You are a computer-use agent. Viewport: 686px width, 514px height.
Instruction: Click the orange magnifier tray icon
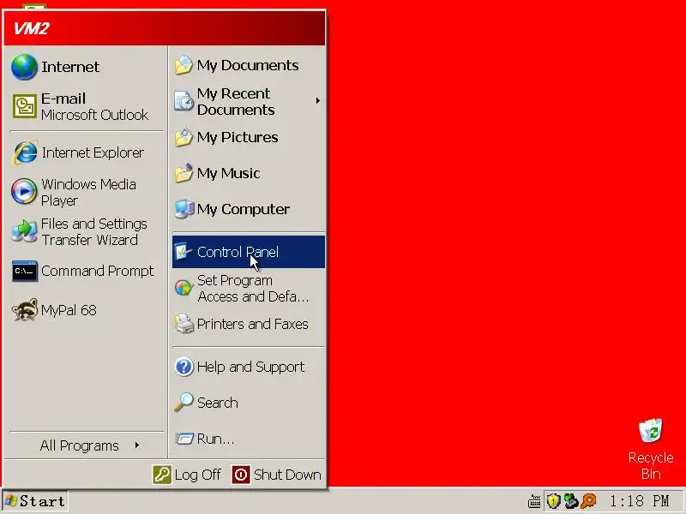point(588,501)
